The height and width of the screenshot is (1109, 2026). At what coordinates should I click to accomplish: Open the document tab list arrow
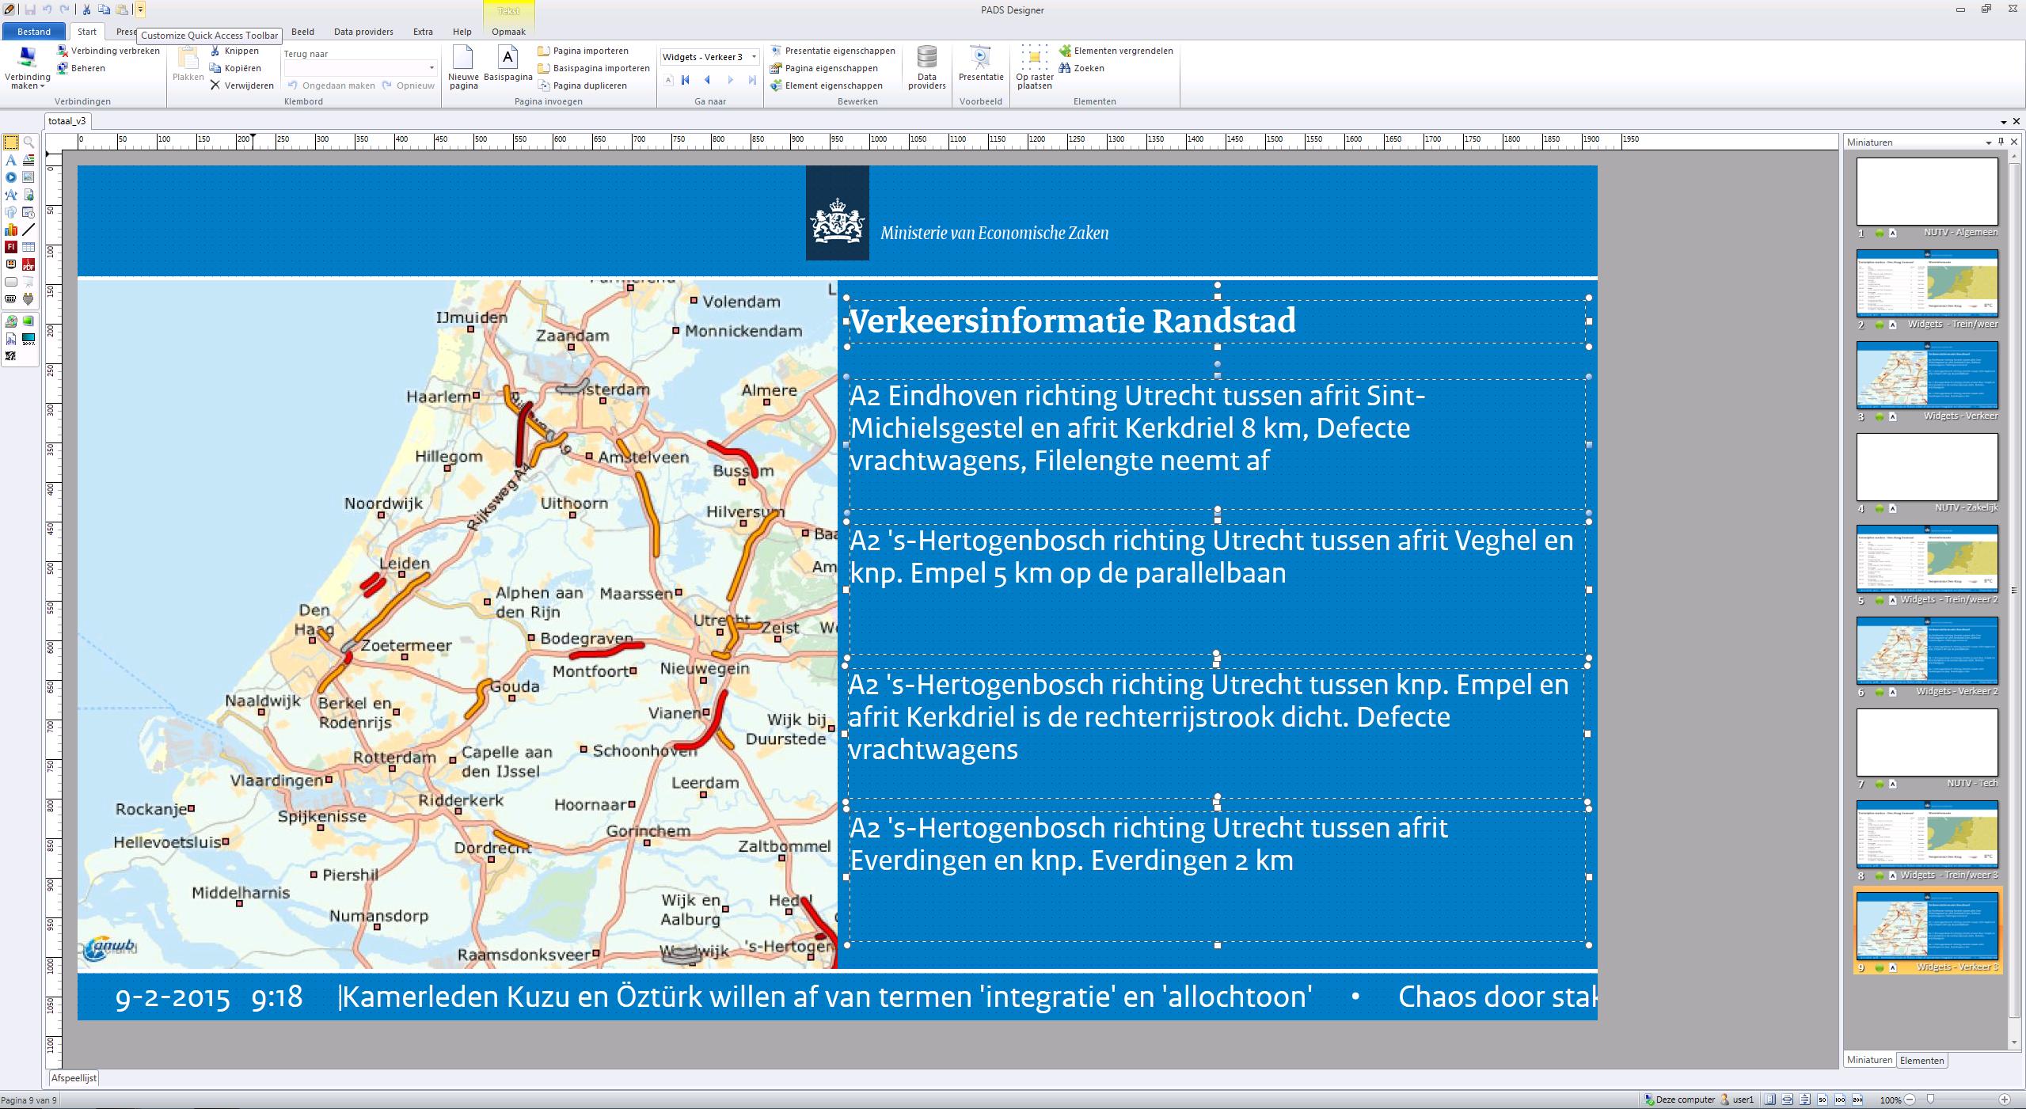(2004, 122)
